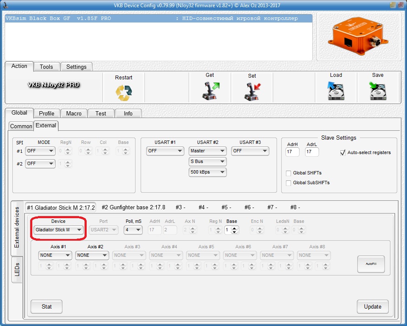Click the Stat button

pyautogui.click(x=47, y=306)
